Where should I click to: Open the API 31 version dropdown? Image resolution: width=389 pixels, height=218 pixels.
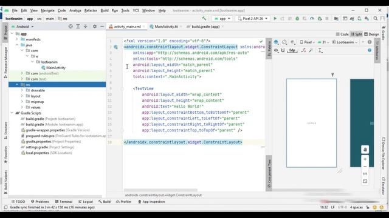point(323,42)
